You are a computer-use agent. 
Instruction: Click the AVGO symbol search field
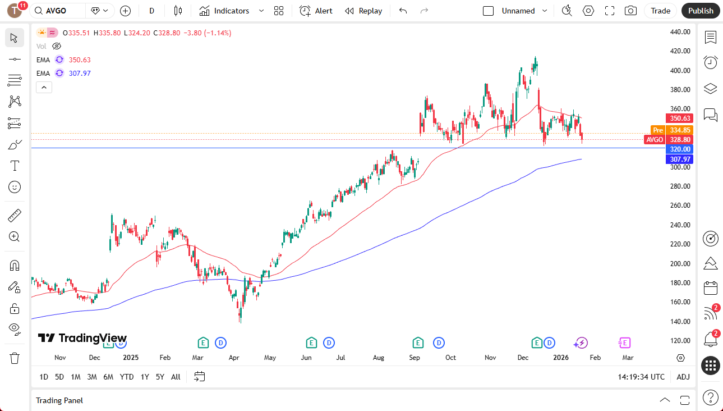coord(58,11)
